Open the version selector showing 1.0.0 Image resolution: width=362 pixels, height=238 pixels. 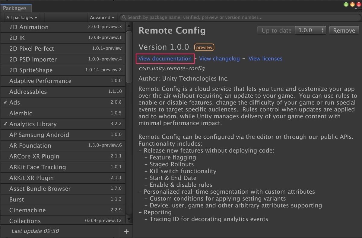click(310, 30)
